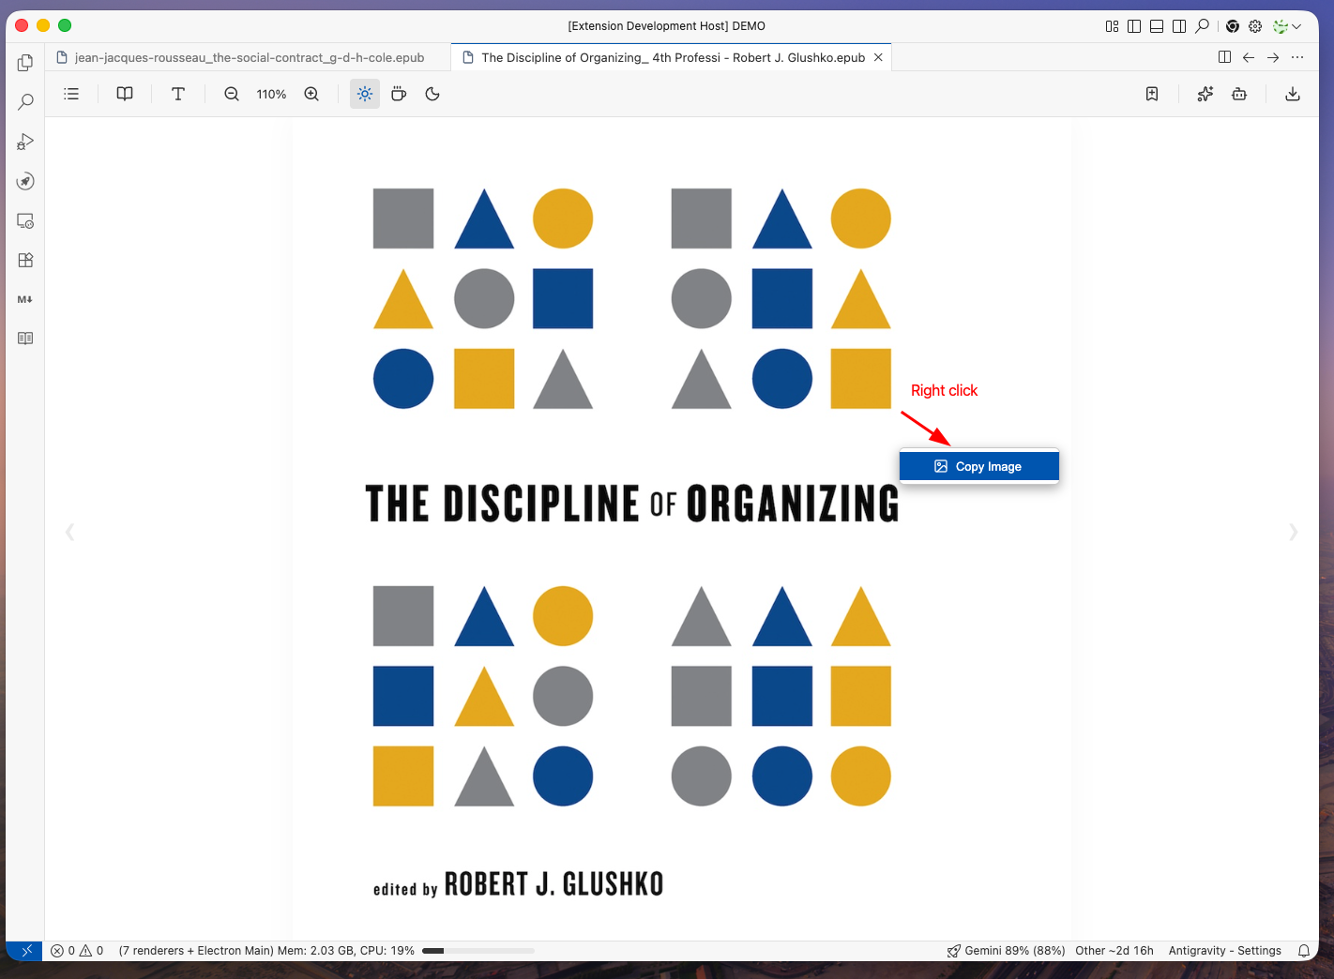The image size is (1334, 979).
Task: Click the 110% zoom level value
Action: coord(271,94)
